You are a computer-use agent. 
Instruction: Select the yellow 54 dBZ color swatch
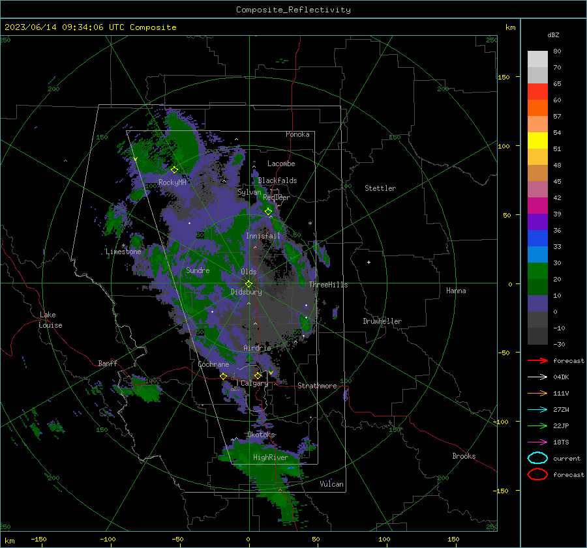point(537,140)
